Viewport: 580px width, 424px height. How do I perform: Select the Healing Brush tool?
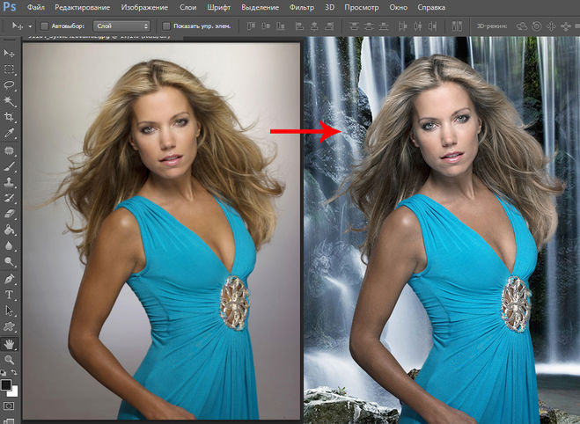click(9, 150)
